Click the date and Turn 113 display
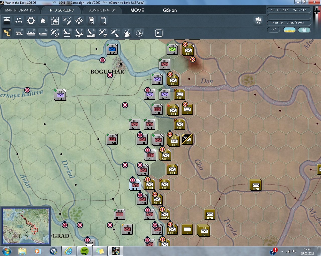Viewport: 321px width, 256px height. [x=289, y=10]
